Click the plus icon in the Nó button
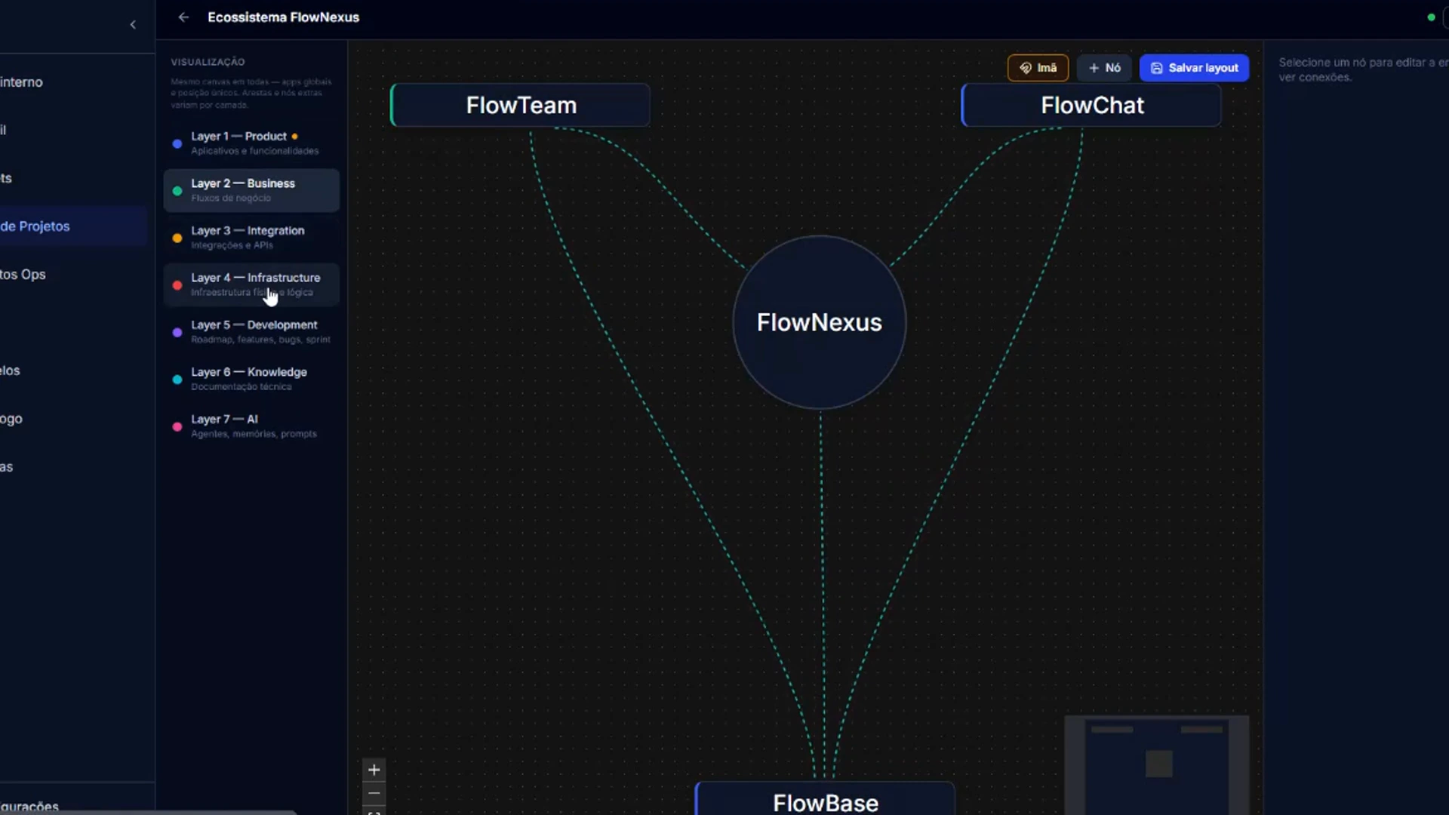The width and height of the screenshot is (1449, 815). [1094, 68]
